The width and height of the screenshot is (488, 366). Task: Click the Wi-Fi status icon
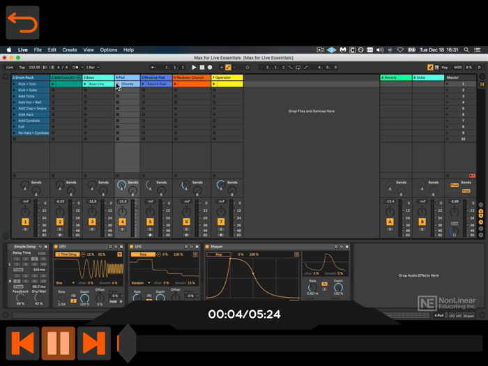click(400, 49)
